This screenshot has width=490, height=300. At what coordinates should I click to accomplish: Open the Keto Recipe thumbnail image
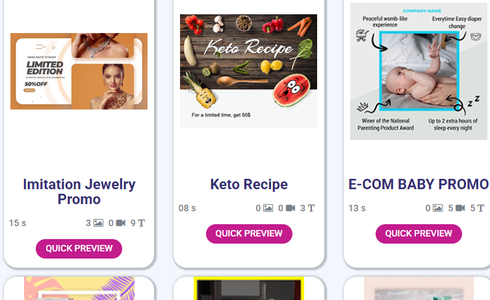click(x=248, y=71)
